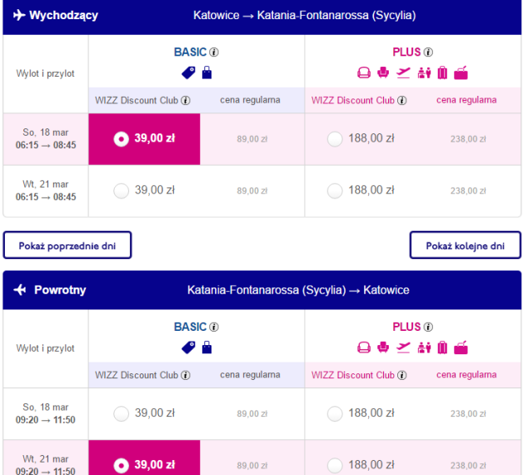Click the outbound PLUS seat selection icon

coord(383,72)
